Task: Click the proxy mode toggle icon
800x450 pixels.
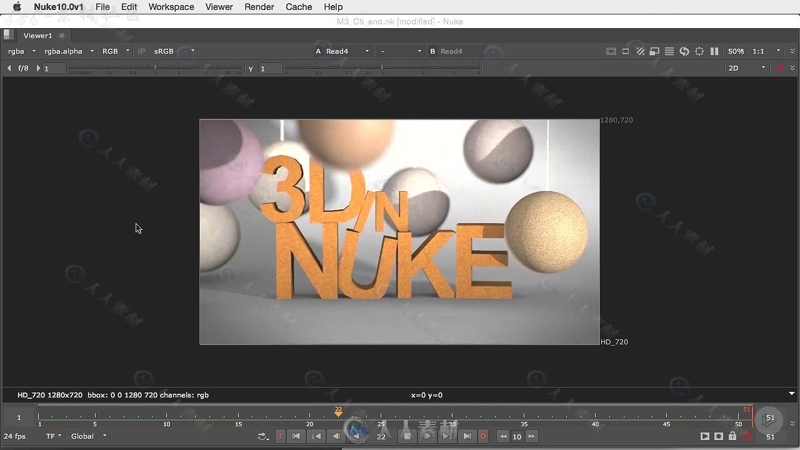Action: (x=654, y=51)
